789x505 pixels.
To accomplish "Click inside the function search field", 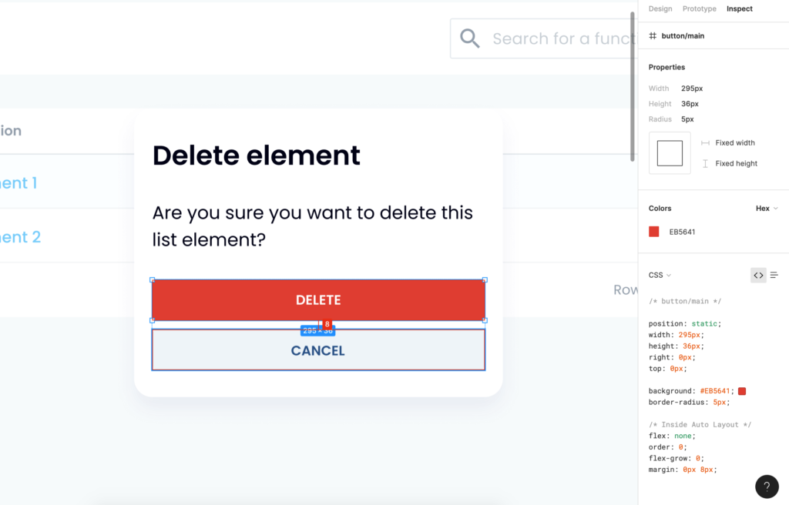I will point(555,38).
